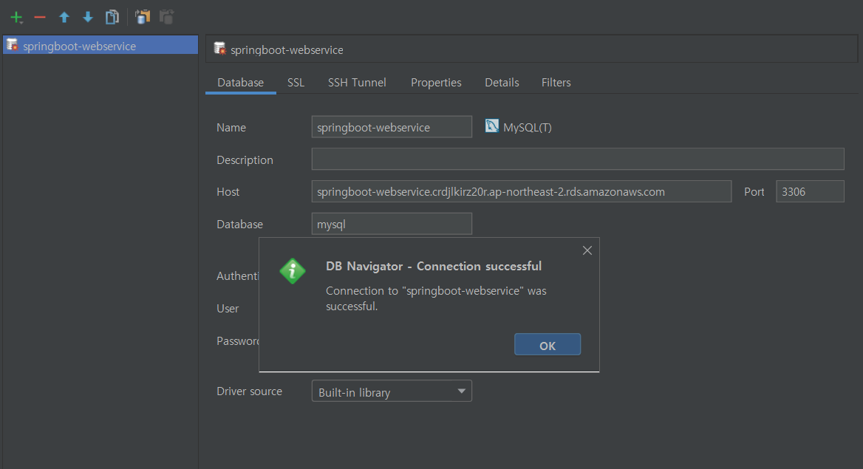Paste connection from clipboard icon
Viewport: 863px width, 469px height.
166,17
